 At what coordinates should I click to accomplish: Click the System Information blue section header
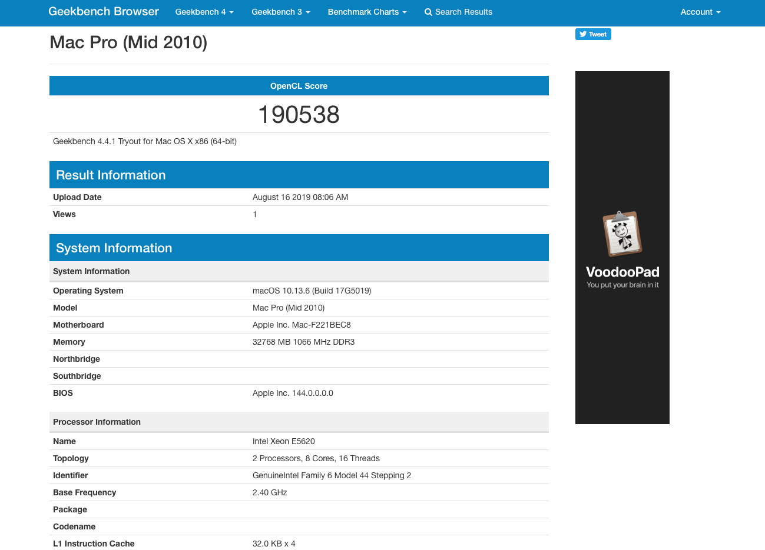(299, 248)
